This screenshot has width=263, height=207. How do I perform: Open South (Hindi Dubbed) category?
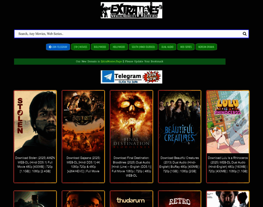(x=143, y=47)
